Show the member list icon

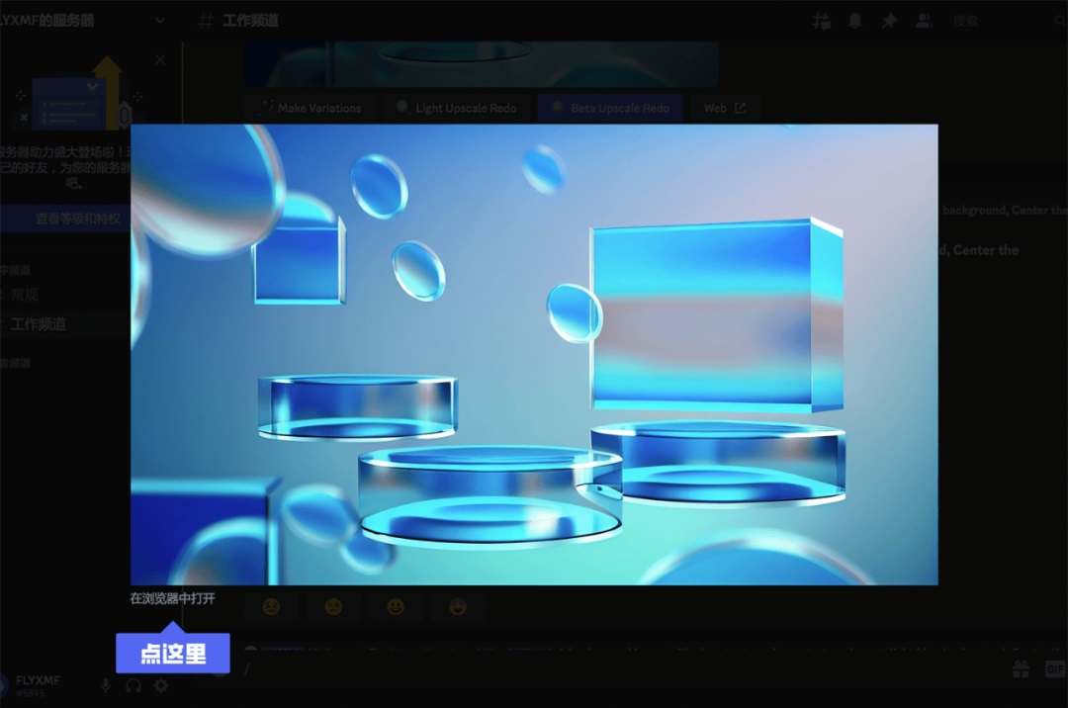pyautogui.click(x=925, y=21)
